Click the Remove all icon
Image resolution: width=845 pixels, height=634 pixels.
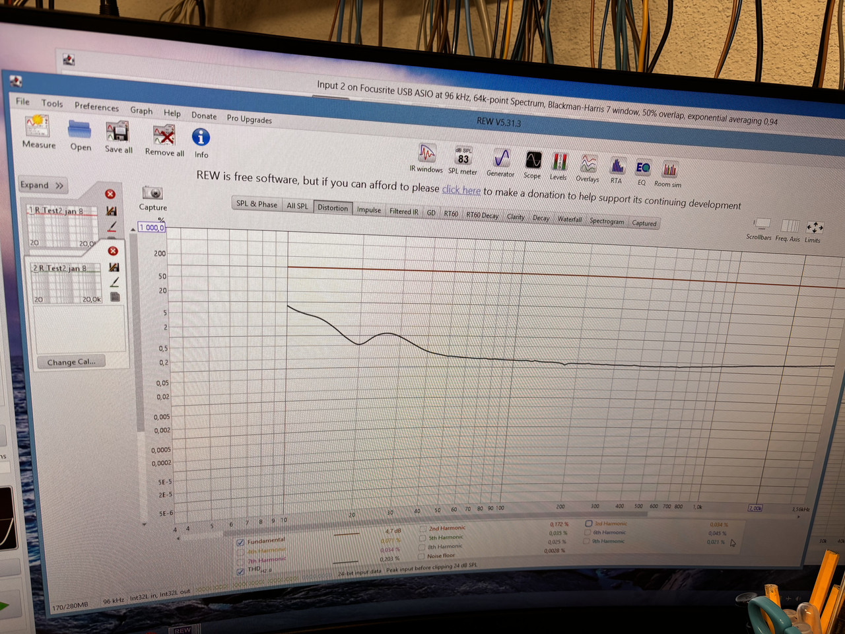click(164, 135)
